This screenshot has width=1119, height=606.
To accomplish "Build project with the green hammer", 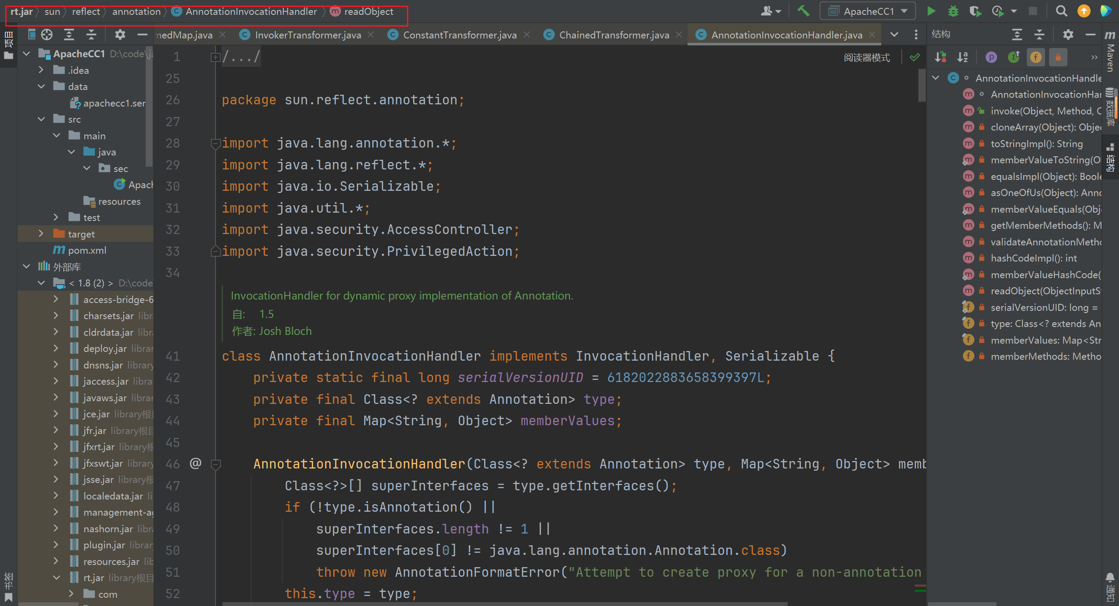I will (803, 11).
